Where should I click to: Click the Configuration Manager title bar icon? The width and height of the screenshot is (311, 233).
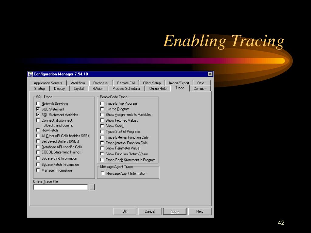pos(30,74)
